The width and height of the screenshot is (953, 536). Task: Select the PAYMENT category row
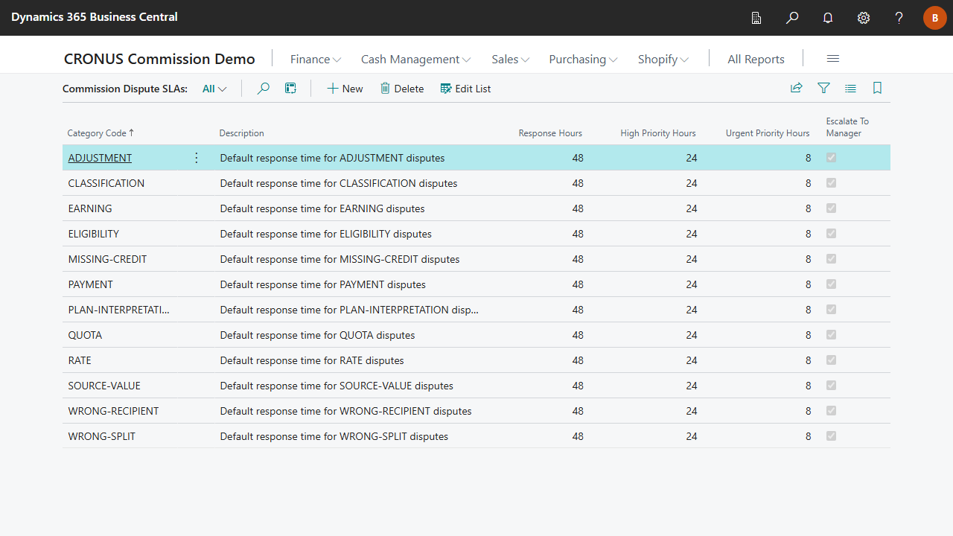coord(476,284)
